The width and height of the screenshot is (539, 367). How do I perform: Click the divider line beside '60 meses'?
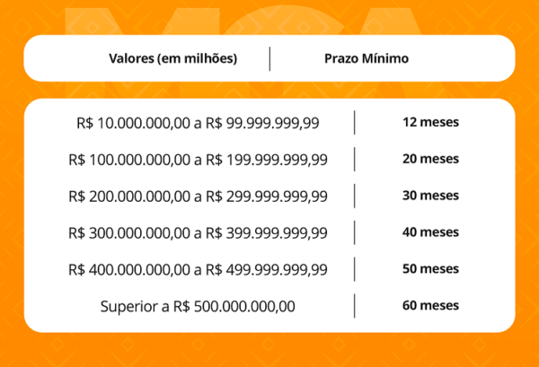pos(355,306)
